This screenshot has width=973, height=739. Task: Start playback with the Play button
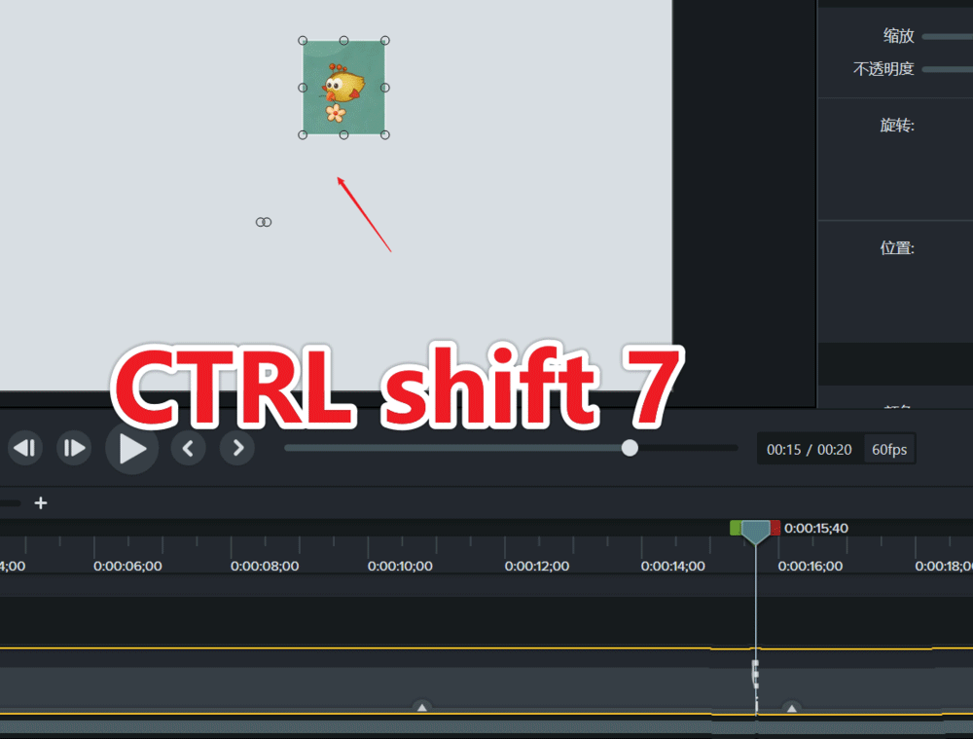pyautogui.click(x=131, y=449)
